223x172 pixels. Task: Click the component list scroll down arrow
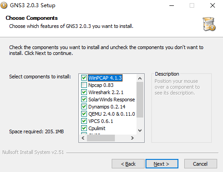(140, 130)
